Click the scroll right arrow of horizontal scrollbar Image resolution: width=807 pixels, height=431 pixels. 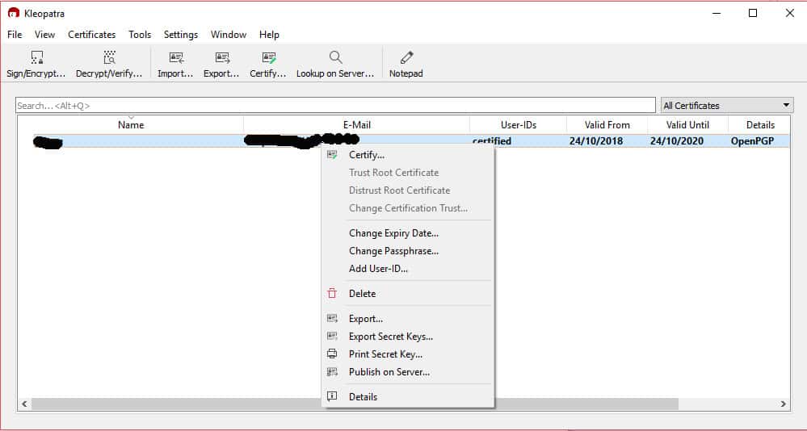784,404
